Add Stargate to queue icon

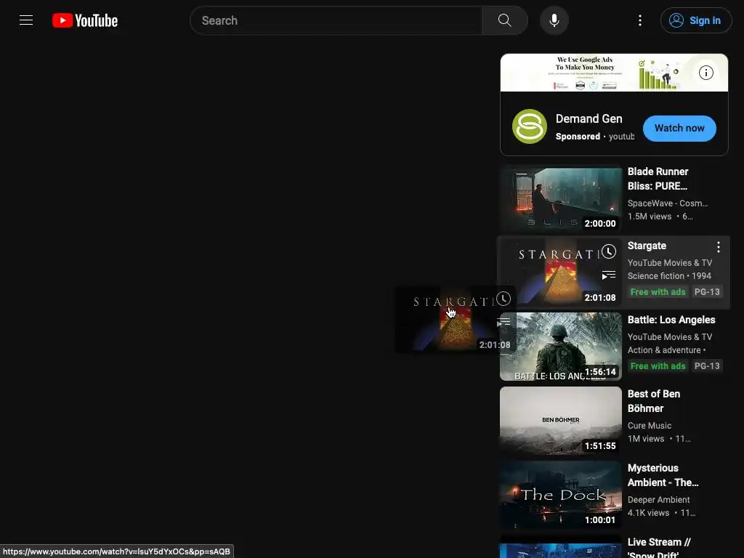[609, 275]
